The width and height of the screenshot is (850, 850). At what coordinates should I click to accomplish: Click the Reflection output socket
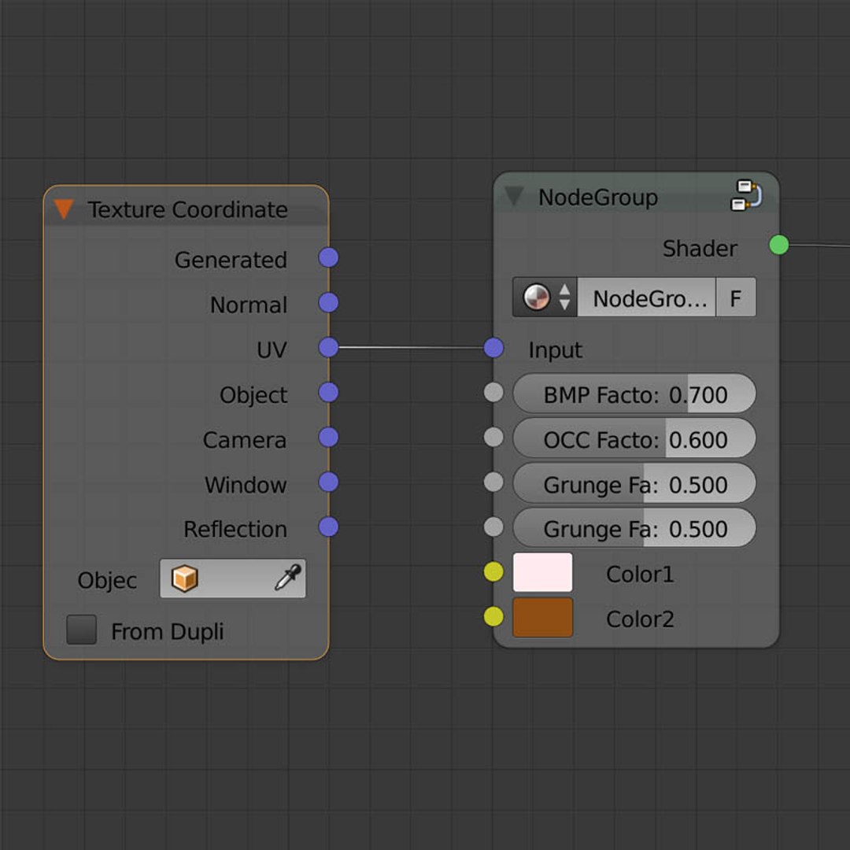[x=328, y=527]
